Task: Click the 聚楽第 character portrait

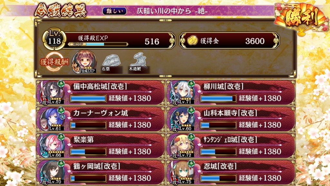Action: (x=51, y=146)
